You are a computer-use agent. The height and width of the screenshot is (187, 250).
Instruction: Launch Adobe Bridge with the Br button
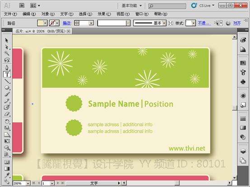click(22, 5)
